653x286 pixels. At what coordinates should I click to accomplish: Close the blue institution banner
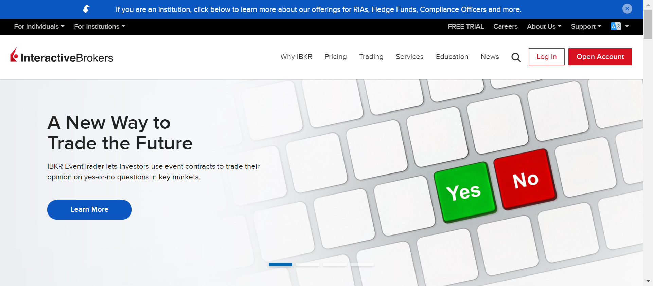pyautogui.click(x=627, y=9)
